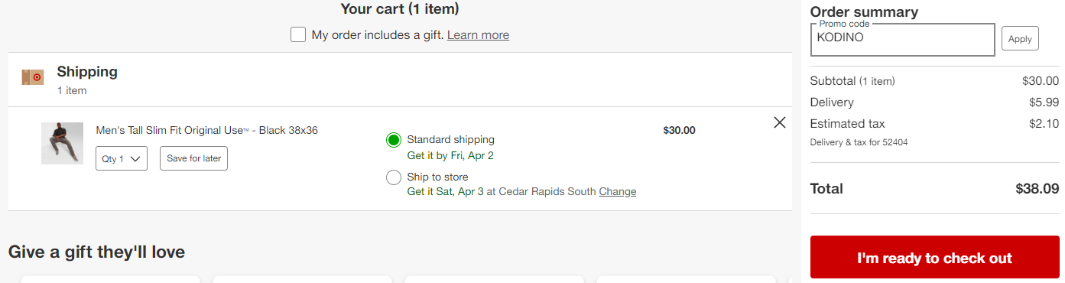The height and width of the screenshot is (283, 1065).
Task: Click the $38.09 total amount
Action: [1037, 189]
